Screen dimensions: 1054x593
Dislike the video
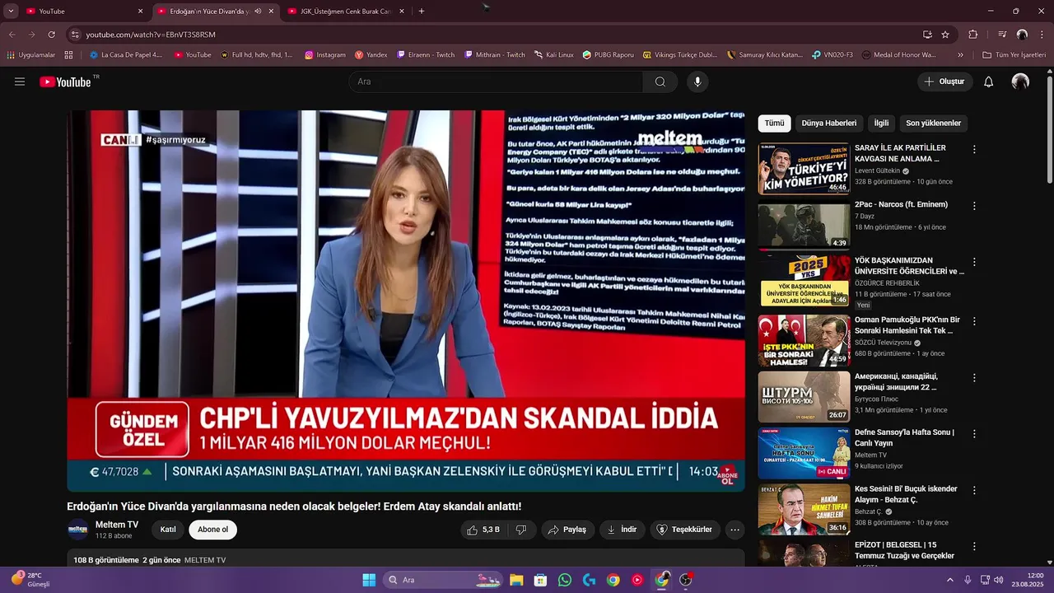click(521, 530)
